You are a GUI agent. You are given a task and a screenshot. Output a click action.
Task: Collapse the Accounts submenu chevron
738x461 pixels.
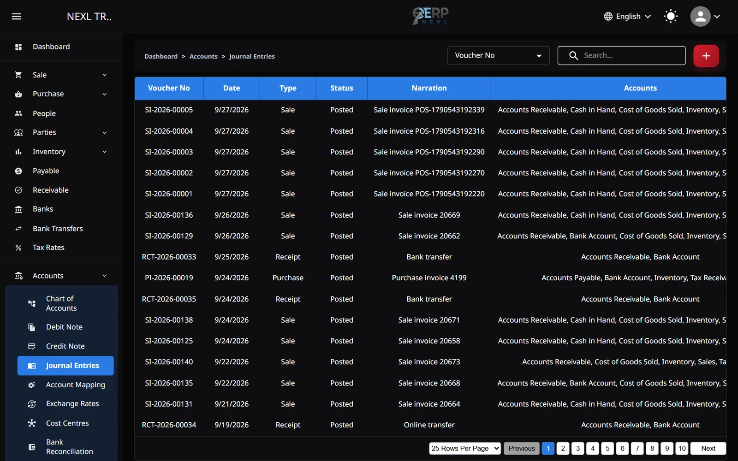[x=105, y=276]
